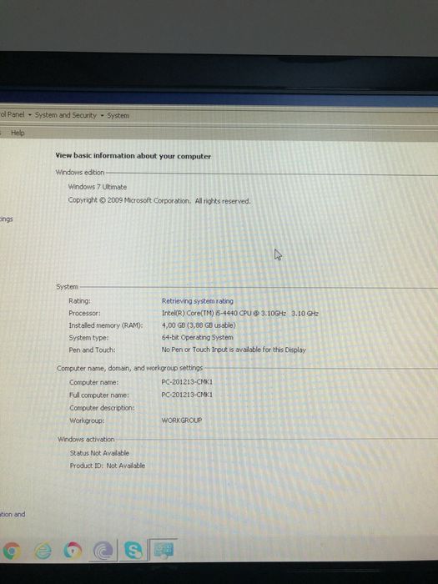Click the Copyright 2009 Microsoft Corporation line
The image size is (438, 584).
pos(159,201)
